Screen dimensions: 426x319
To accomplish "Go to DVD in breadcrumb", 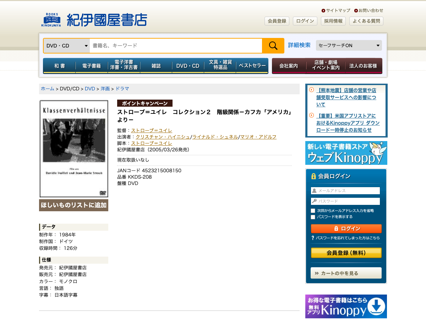I will point(90,89).
